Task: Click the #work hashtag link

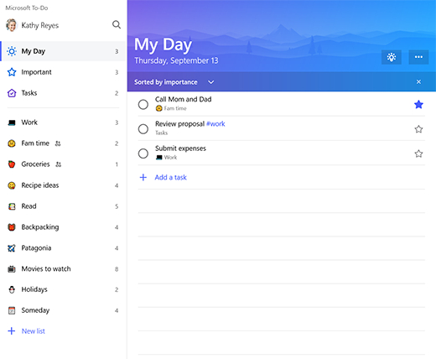Action: tap(215, 124)
